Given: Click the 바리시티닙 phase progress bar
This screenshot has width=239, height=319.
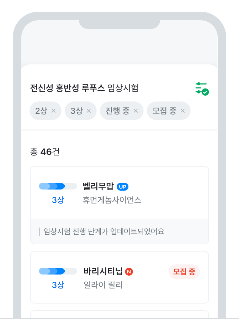Looking at the screenshot, I should (58, 271).
